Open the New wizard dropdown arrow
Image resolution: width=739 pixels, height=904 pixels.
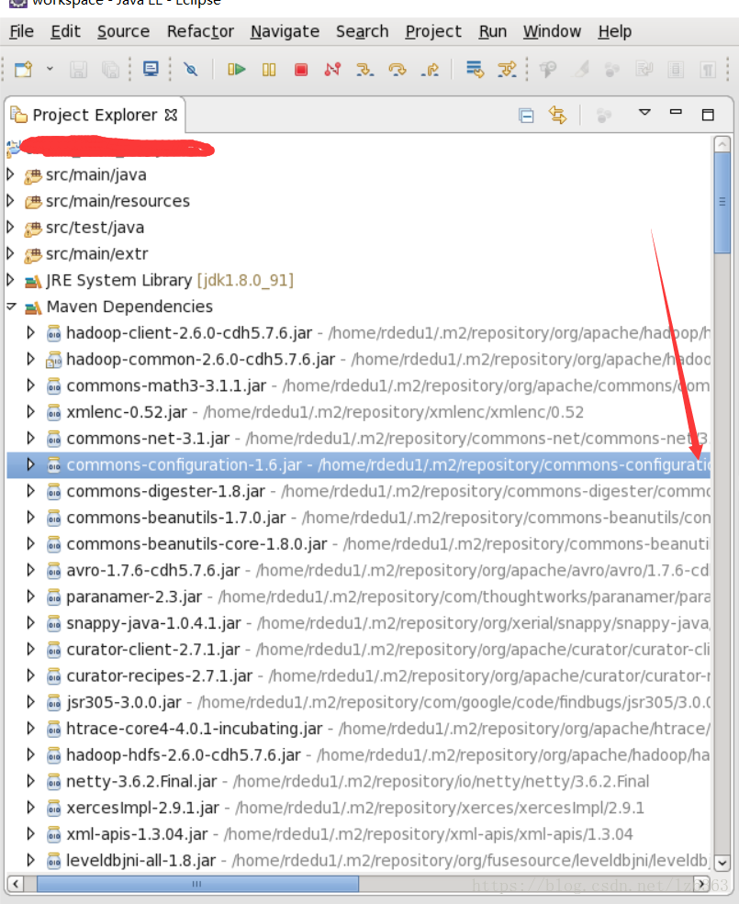[x=50, y=69]
